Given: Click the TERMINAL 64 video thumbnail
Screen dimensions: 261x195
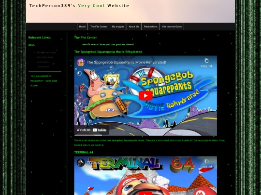Looking at the screenshot, I should 145,176.
